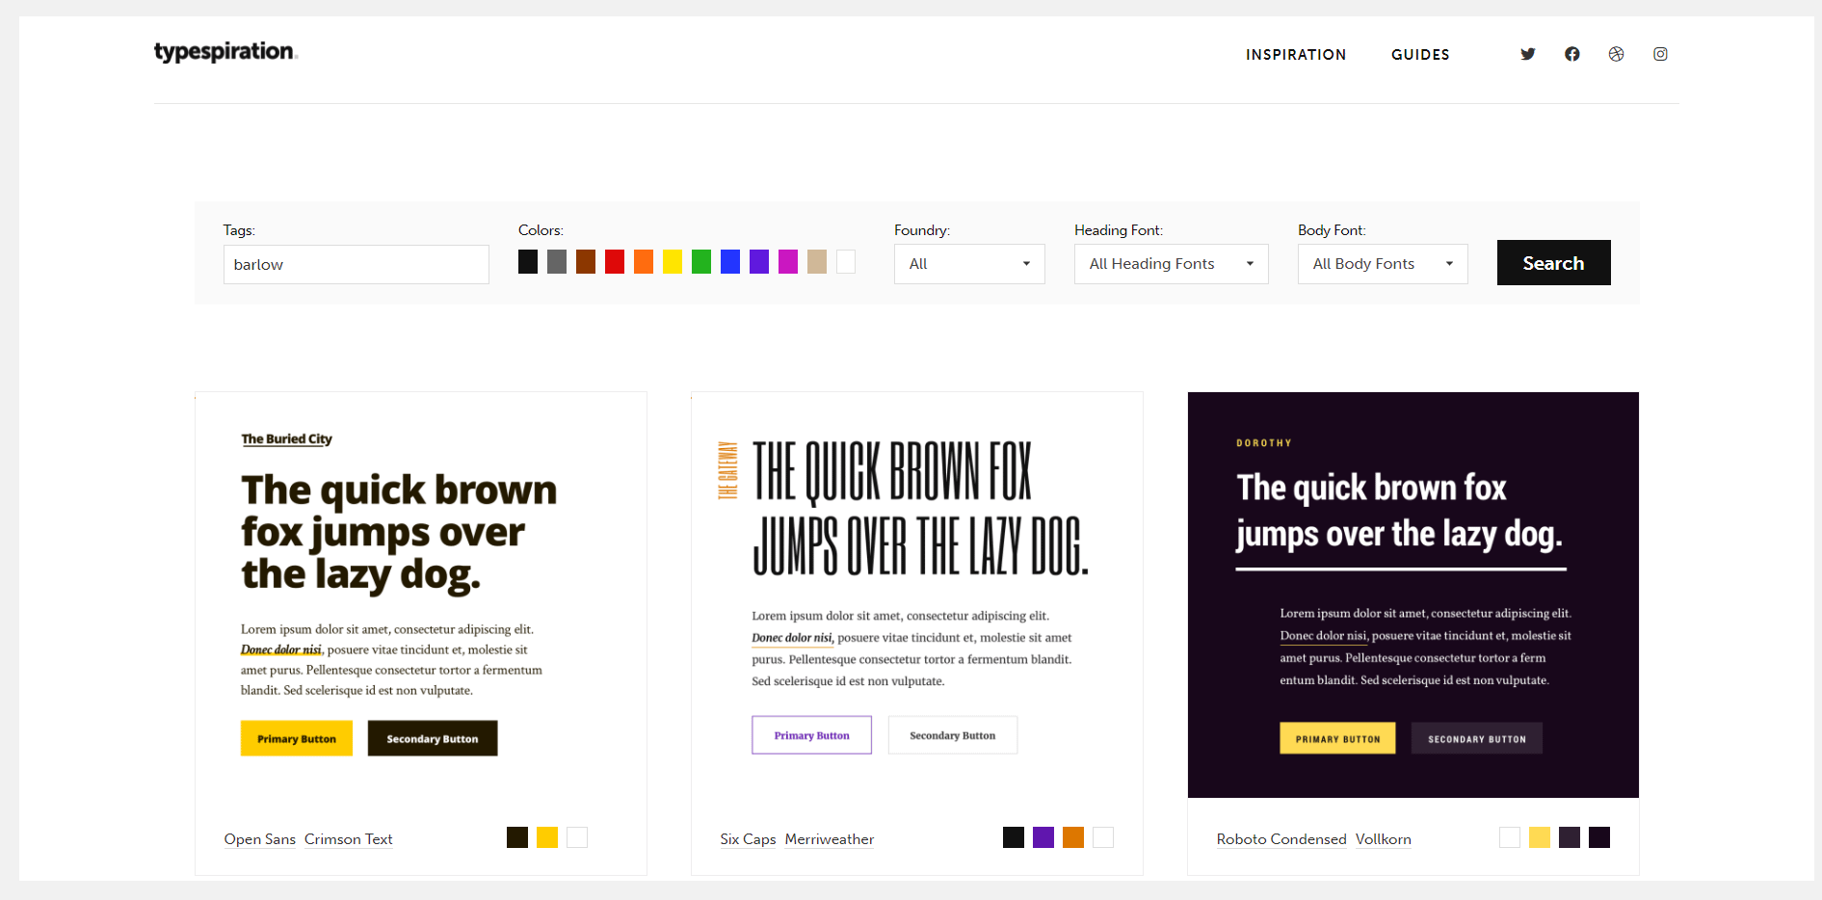Filter by magenta color swatch
The height and width of the screenshot is (900, 1822).
tap(788, 262)
